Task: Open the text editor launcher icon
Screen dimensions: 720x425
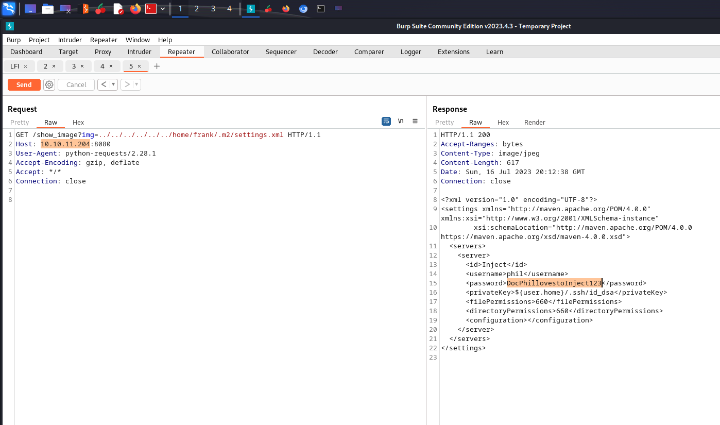Action: point(118,9)
